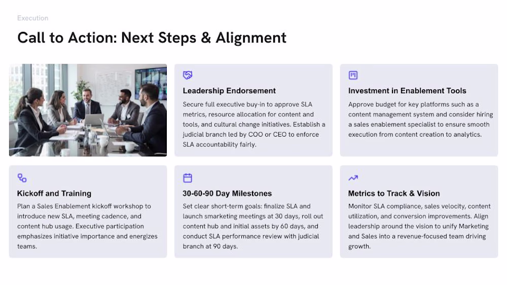
Task: Select the kickoff workshop description text
Action: pos(87,226)
